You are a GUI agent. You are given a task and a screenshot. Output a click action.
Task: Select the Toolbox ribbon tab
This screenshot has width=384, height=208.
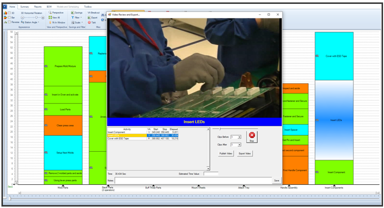88,7
